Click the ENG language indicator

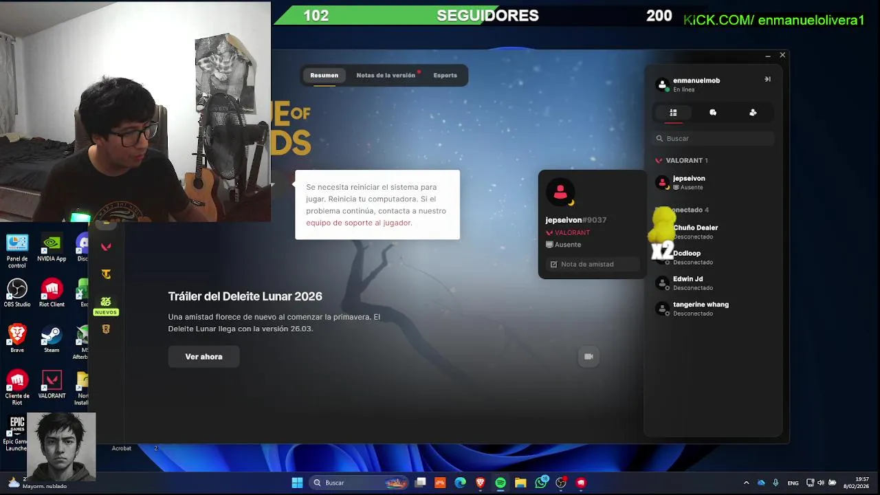[793, 483]
